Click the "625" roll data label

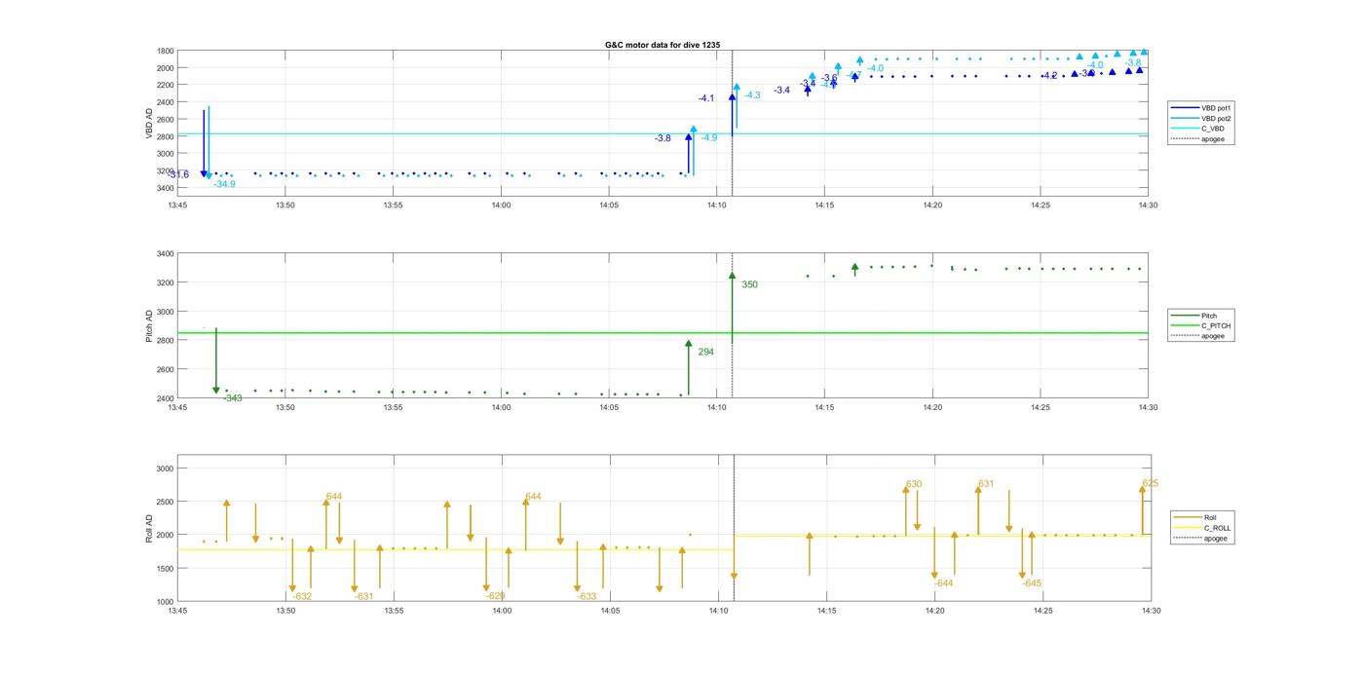1151,483
